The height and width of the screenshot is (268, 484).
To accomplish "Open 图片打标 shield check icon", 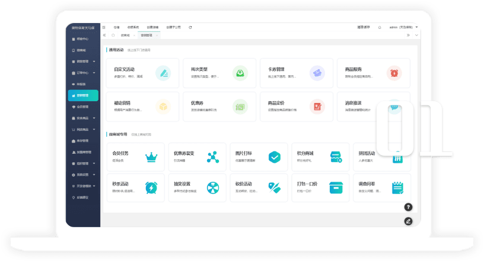I will (x=274, y=157).
